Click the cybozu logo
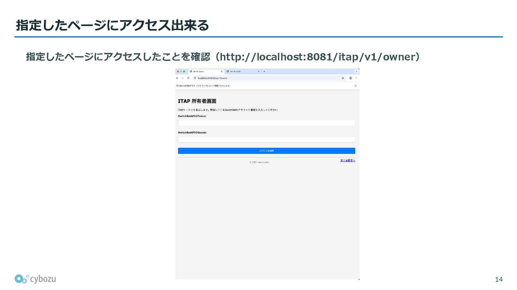Viewport: 517px width, 290px height. pos(35,279)
